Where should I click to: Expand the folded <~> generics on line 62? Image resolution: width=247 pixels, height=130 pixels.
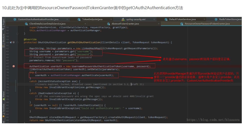click(x=102, y=48)
